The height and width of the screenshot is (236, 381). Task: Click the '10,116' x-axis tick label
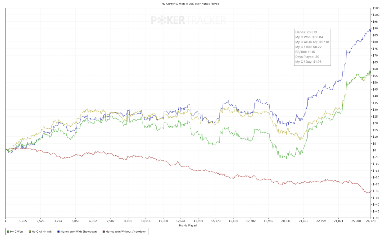coord(146,221)
